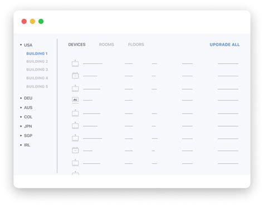The width and height of the screenshot is (264, 205).
Task: Switch to the Devices tab
Action: point(77,45)
